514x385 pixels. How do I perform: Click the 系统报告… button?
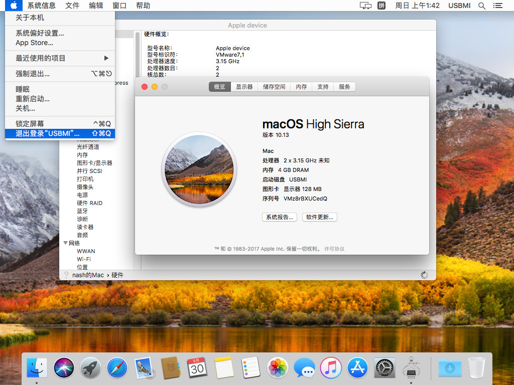[x=280, y=217]
